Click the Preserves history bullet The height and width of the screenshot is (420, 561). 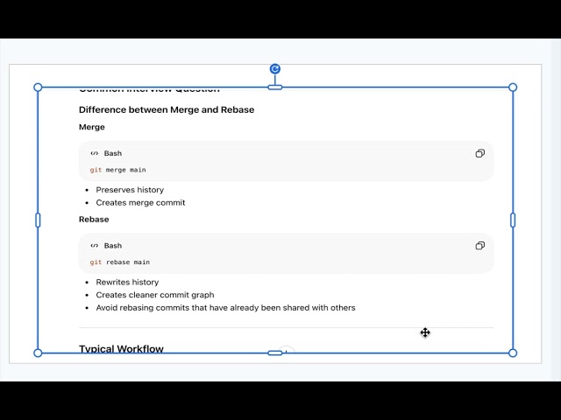point(130,190)
